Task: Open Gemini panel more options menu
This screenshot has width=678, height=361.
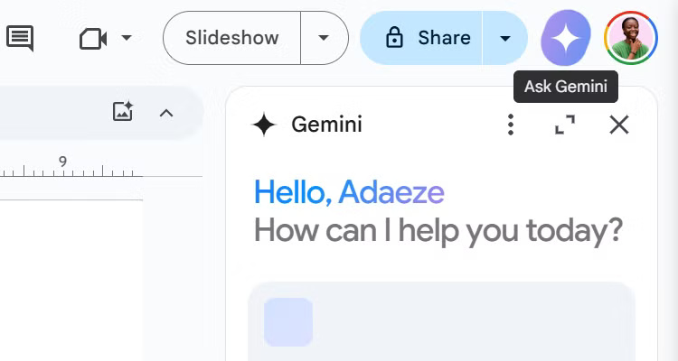Action: pos(511,125)
